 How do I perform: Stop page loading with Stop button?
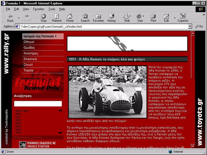[43, 18]
